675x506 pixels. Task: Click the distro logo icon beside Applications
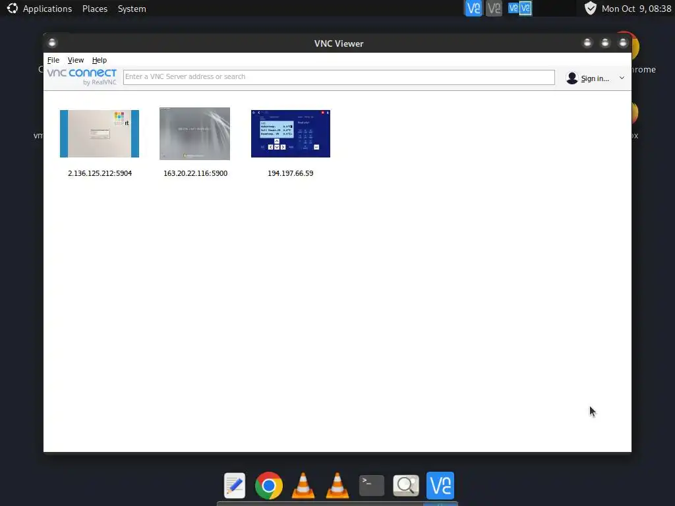[12, 8]
